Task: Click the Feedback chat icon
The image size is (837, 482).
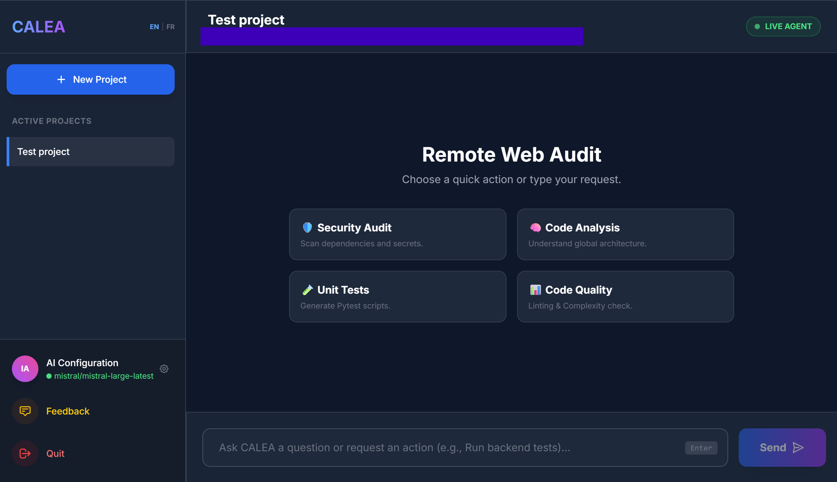Action: pos(25,411)
